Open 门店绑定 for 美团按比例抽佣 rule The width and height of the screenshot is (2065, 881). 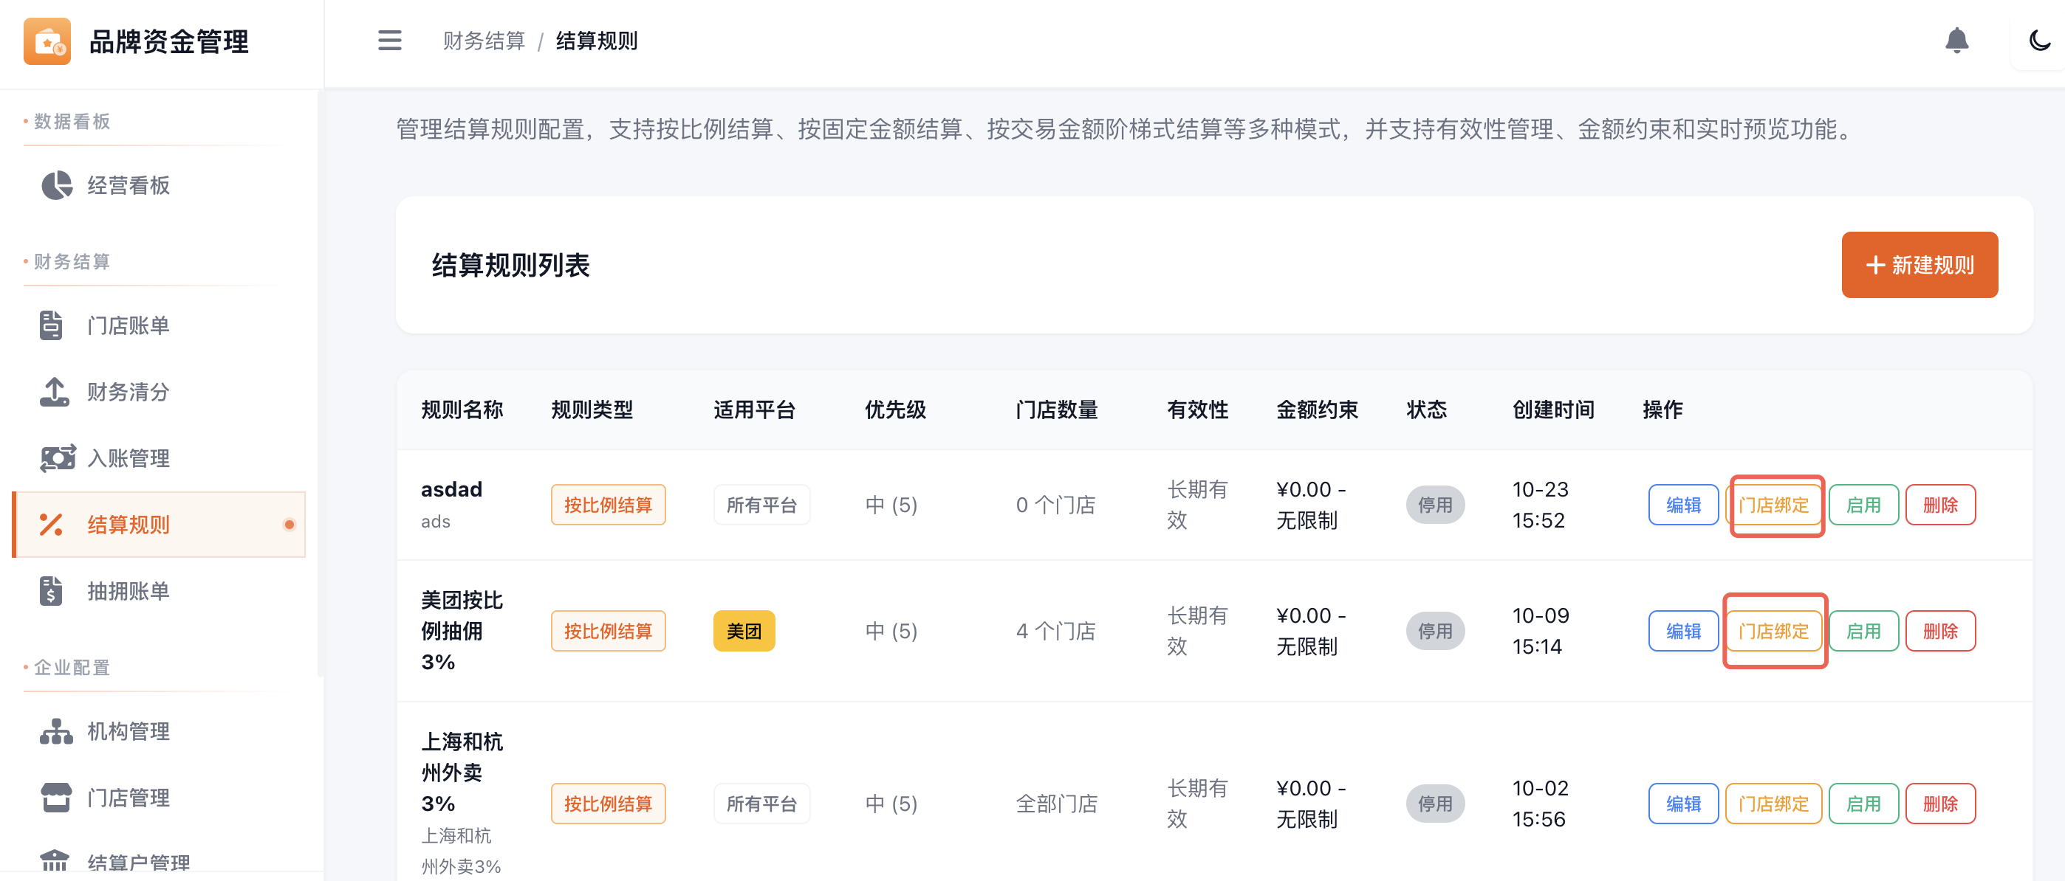pyautogui.click(x=1773, y=632)
